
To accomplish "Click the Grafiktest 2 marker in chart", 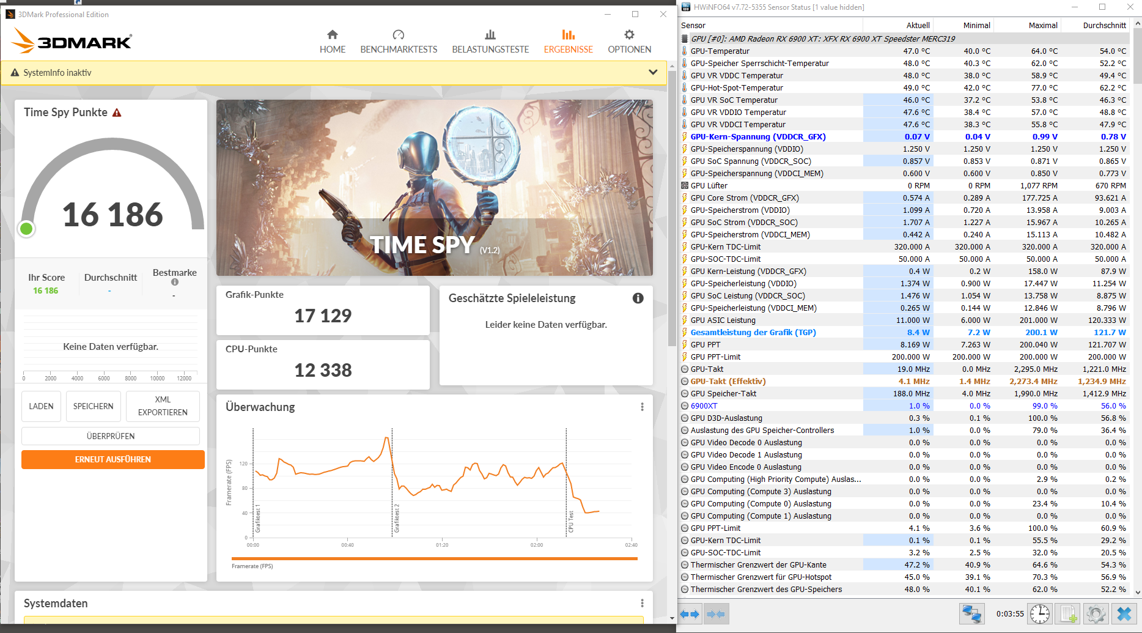I will [x=396, y=518].
